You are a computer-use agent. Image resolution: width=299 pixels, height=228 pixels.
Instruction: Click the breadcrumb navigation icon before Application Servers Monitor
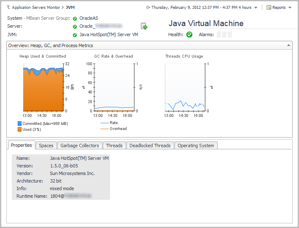click(x=9, y=8)
